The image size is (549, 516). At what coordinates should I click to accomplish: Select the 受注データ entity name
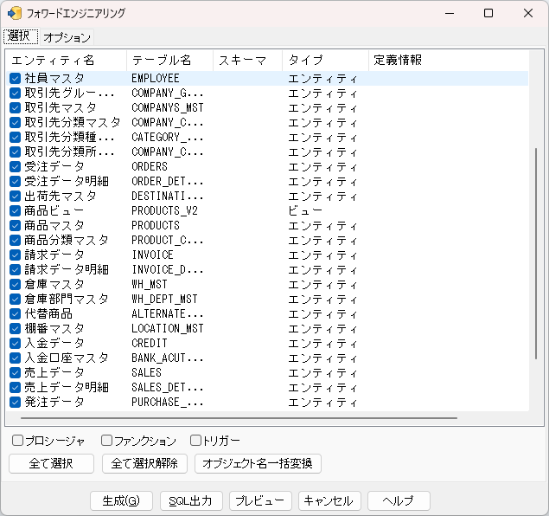(x=54, y=166)
